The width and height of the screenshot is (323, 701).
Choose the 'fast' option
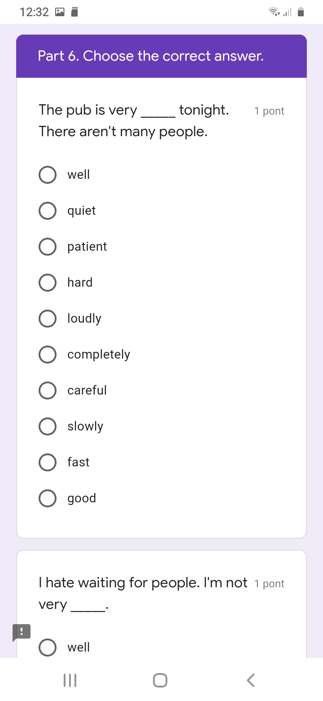point(48,462)
